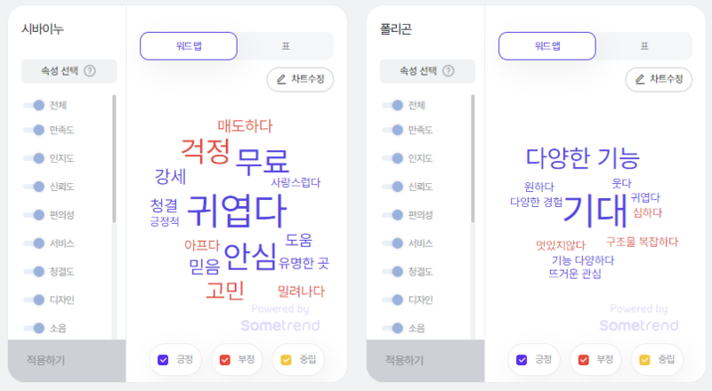
Task: Click the help icon beside 속성 선택 in 시바이누 panel
Action: click(89, 71)
